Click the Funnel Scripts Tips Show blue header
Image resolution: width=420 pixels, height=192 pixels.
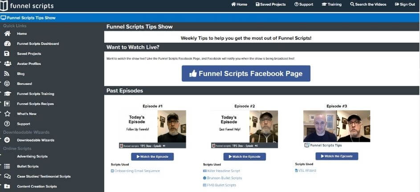point(210,18)
